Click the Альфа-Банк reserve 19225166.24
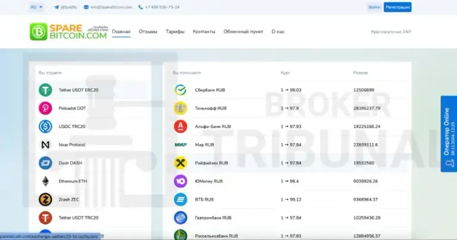The width and height of the screenshot is (457, 240). point(367,127)
